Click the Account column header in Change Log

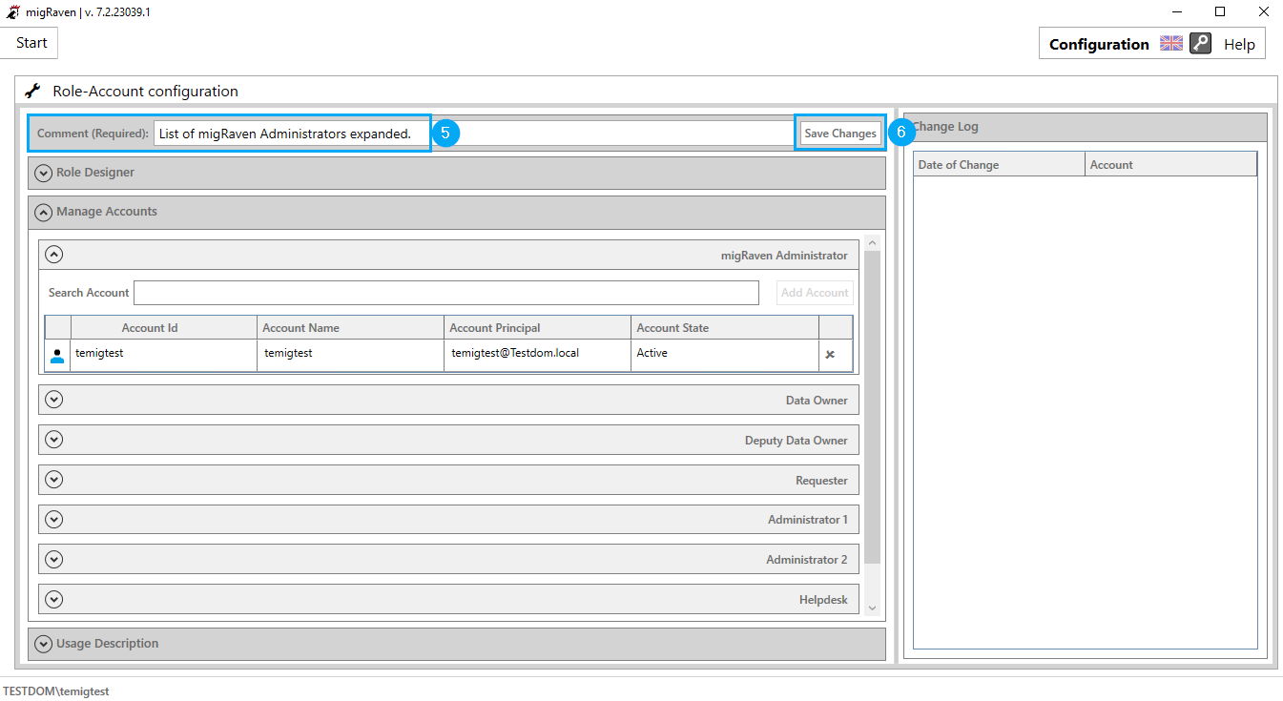click(x=1171, y=165)
